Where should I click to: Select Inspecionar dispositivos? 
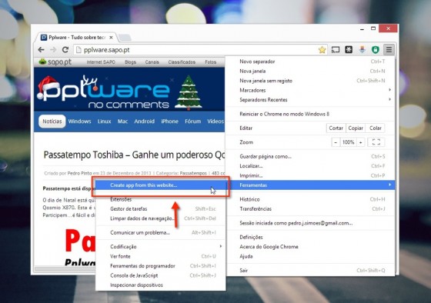(x=161, y=285)
